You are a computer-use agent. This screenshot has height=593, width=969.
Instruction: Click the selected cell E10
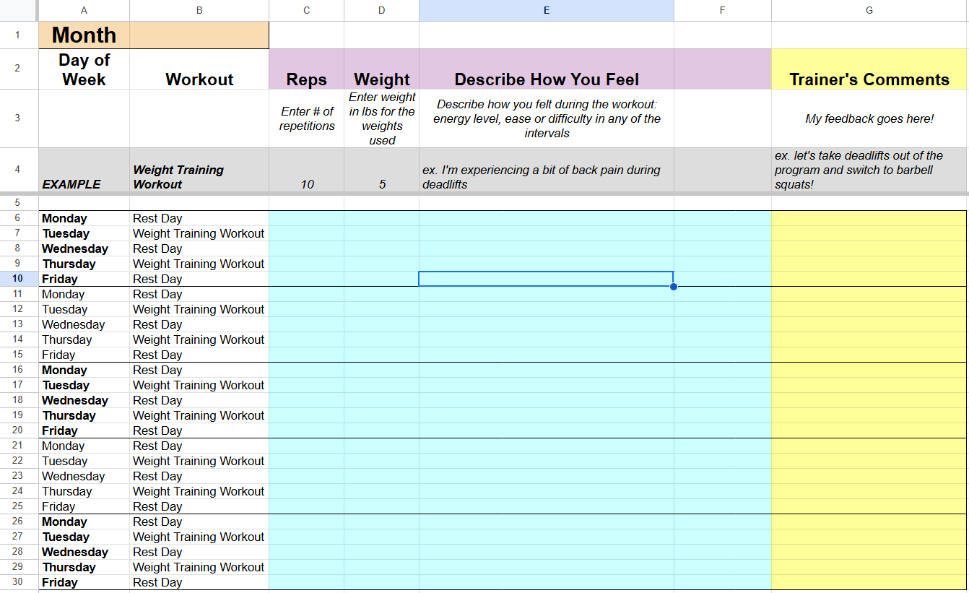point(547,279)
